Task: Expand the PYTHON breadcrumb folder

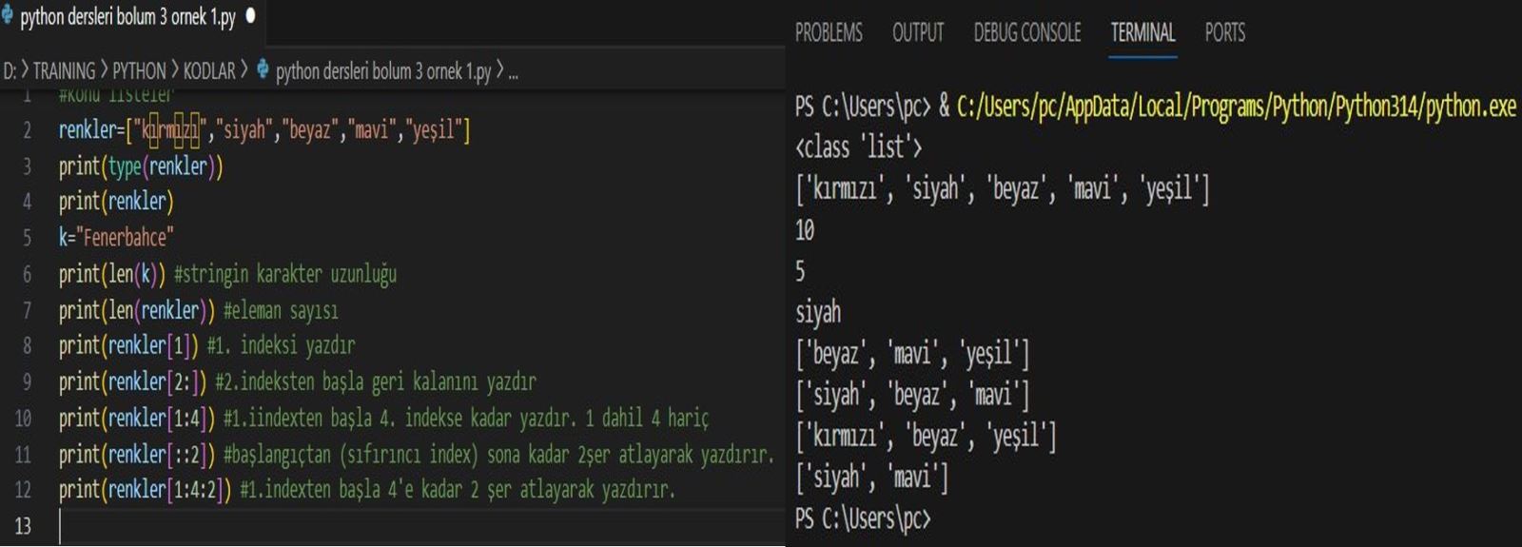Action: click(x=139, y=71)
